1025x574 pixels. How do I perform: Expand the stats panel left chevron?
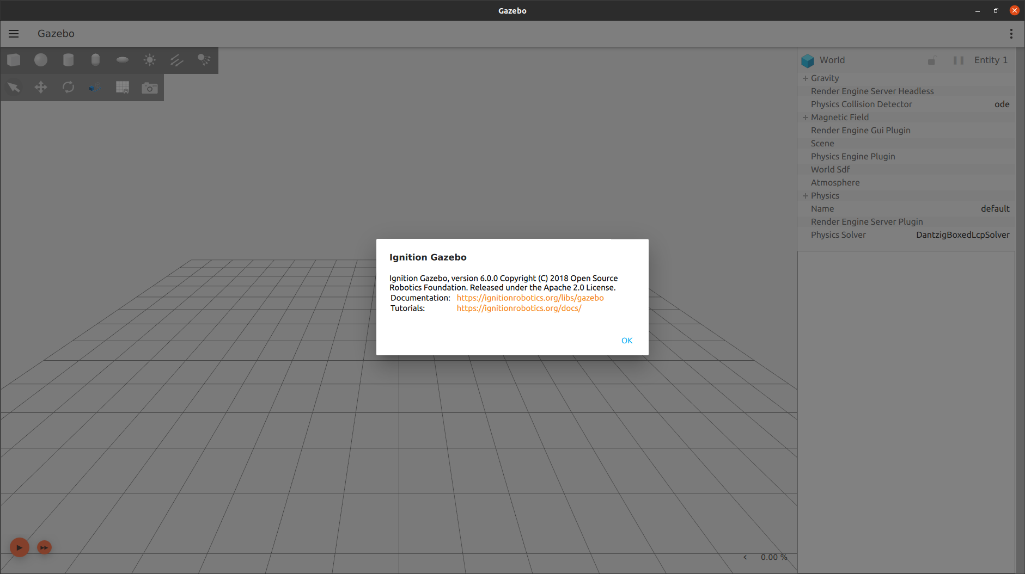point(745,557)
